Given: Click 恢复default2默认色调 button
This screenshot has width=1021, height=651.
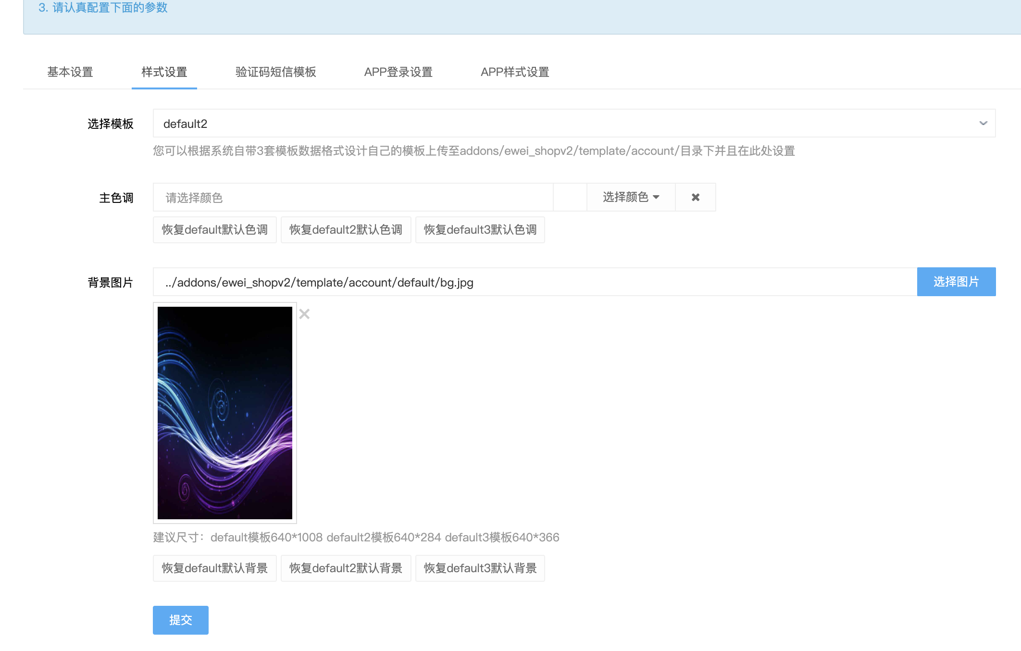Looking at the screenshot, I should click(x=346, y=230).
